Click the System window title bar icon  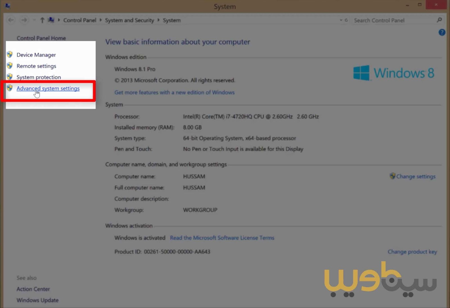click(8, 6)
